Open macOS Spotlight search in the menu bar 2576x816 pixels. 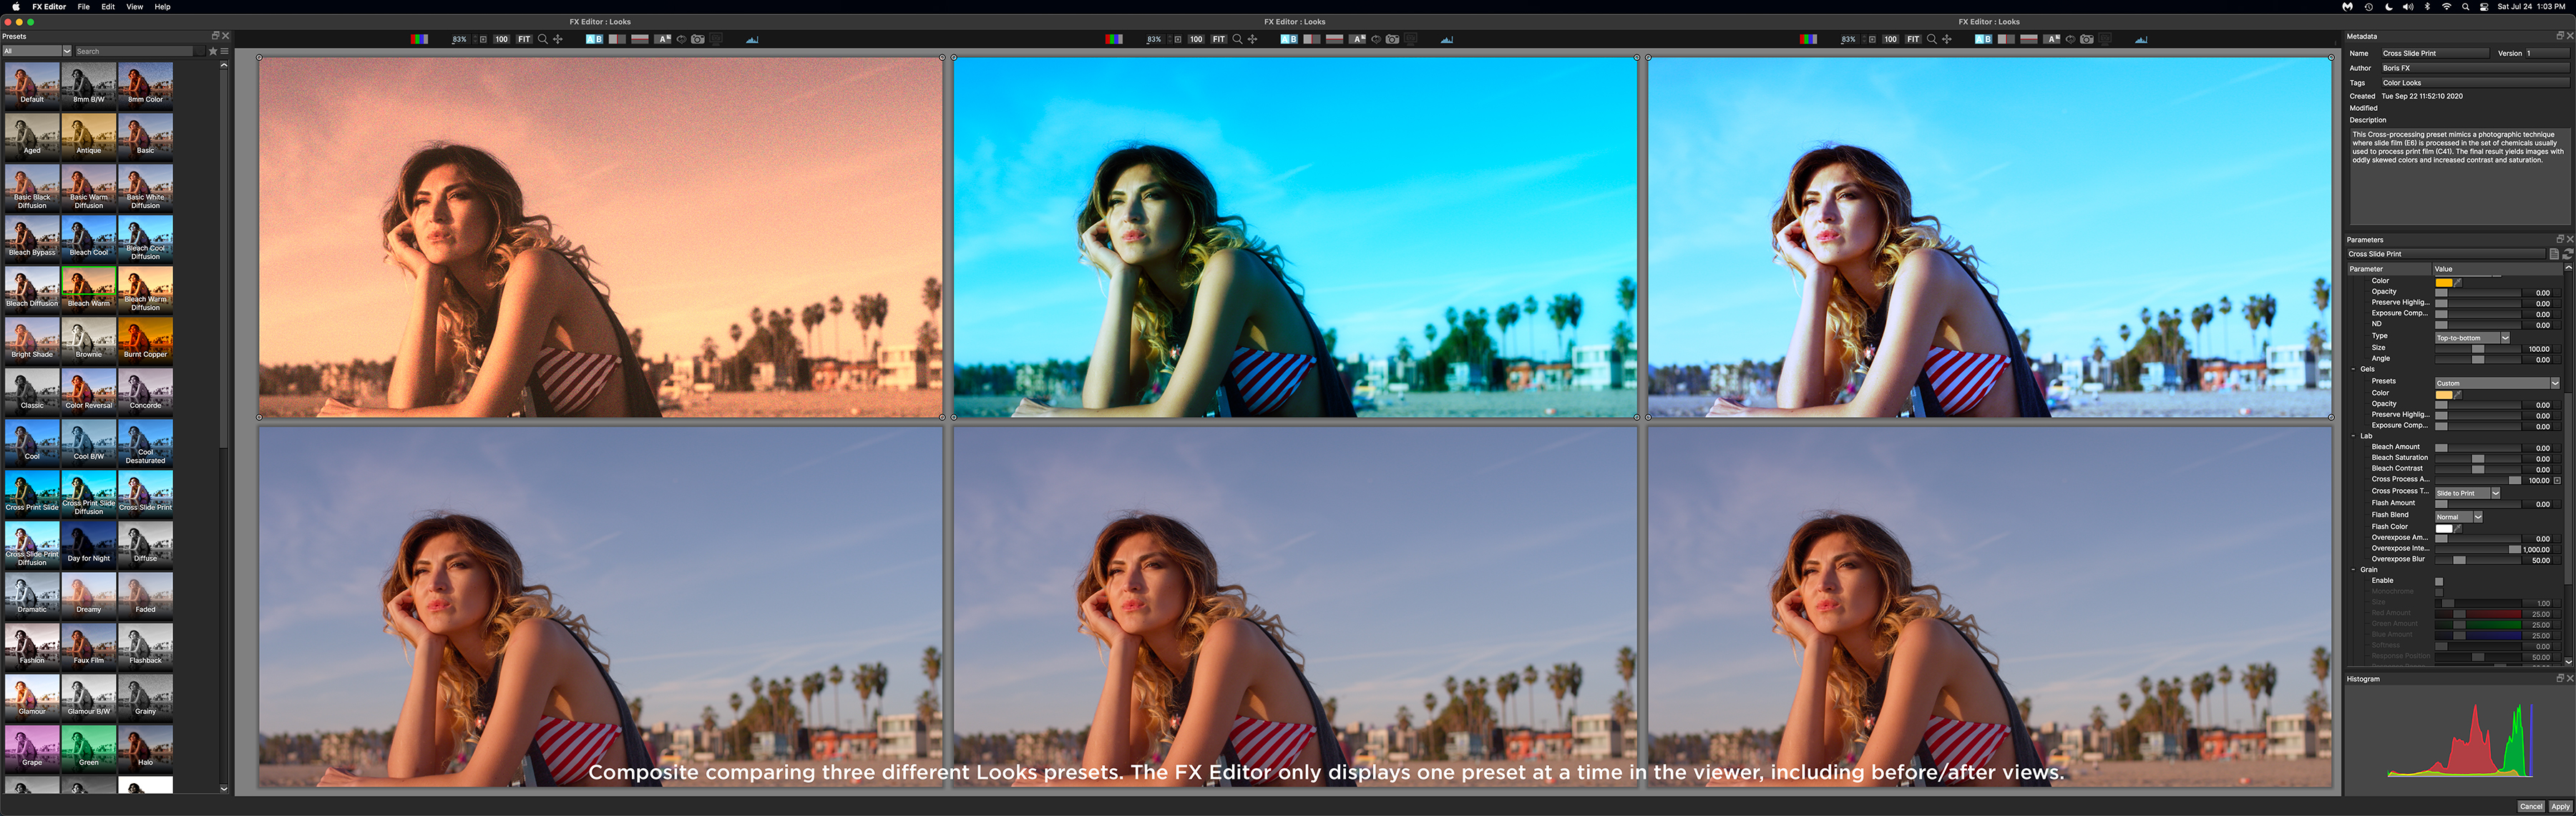pyautogui.click(x=2466, y=7)
